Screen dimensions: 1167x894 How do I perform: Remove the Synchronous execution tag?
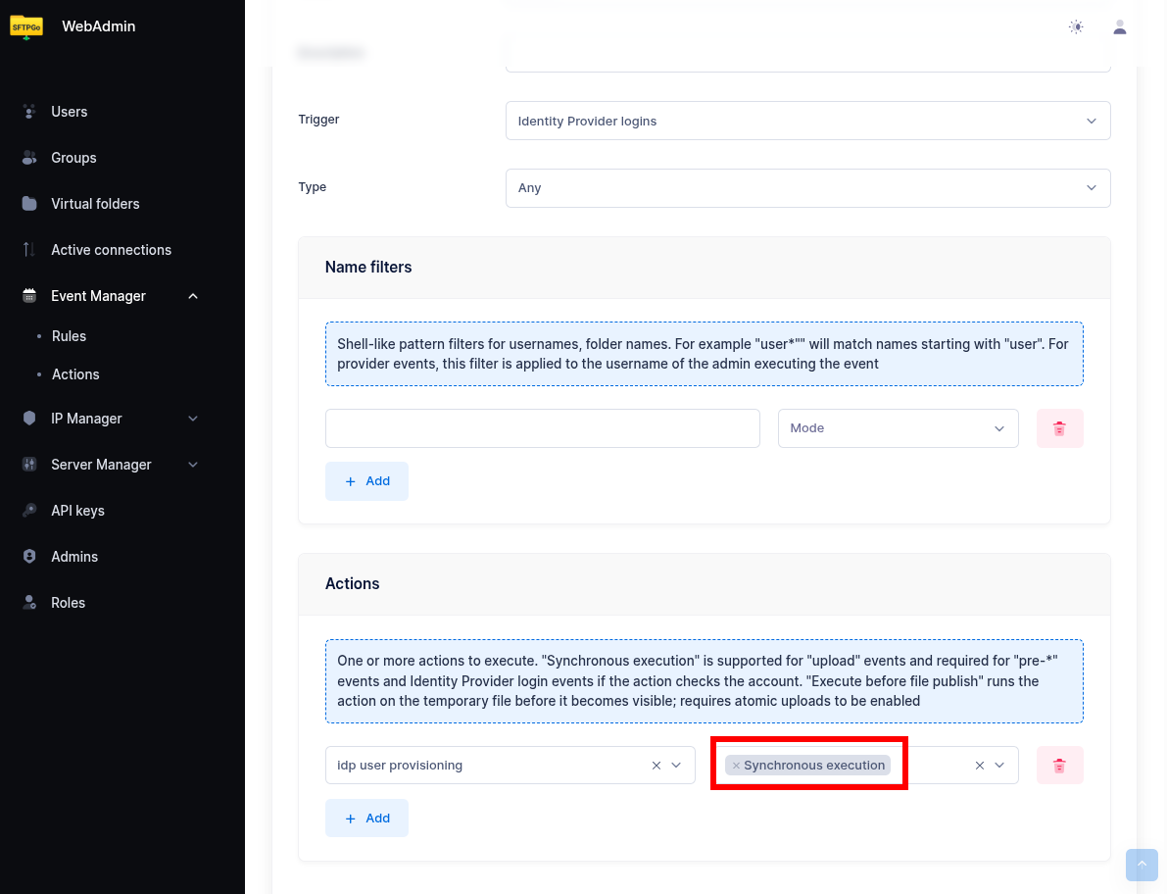click(x=736, y=766)
